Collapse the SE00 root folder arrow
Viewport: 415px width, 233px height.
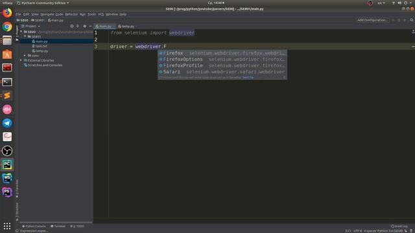pyautogui.click(x=21, y=32)
